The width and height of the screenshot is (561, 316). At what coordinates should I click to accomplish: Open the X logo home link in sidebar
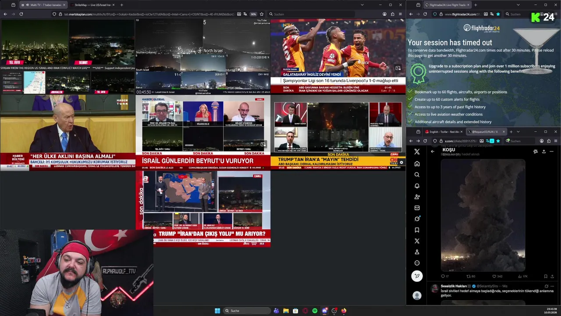pyautogui.click(x=417, y=151)
